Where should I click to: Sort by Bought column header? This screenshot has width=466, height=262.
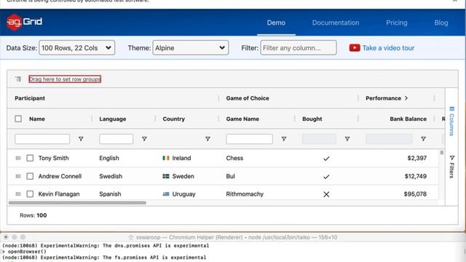click(312, 119)
